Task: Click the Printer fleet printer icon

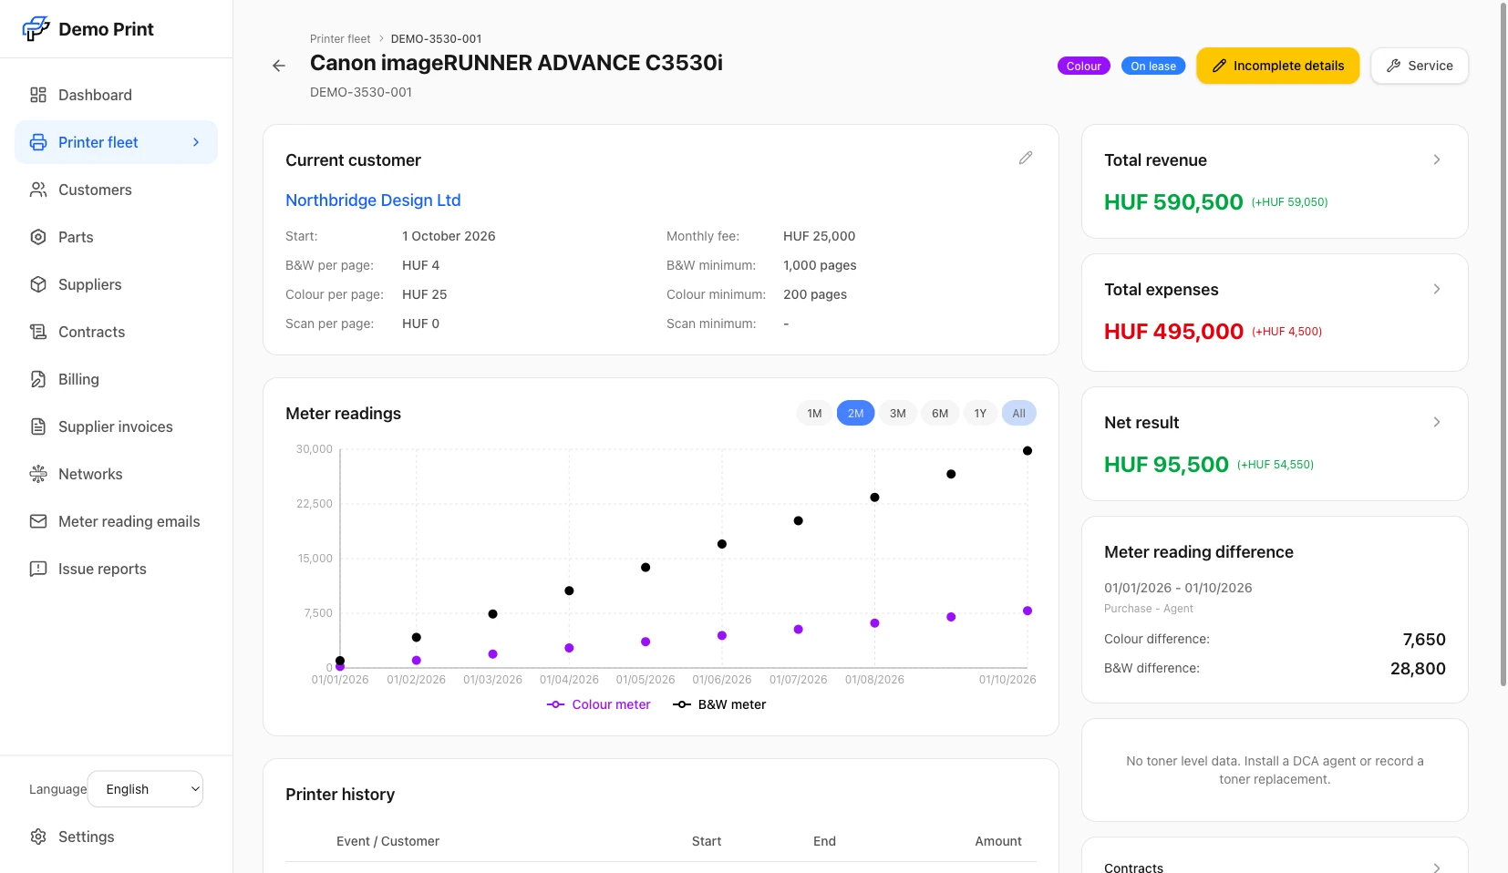Action: [x=38, y=142]
